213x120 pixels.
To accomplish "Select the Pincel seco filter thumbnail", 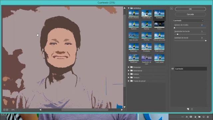I will [x=134, y=47].
